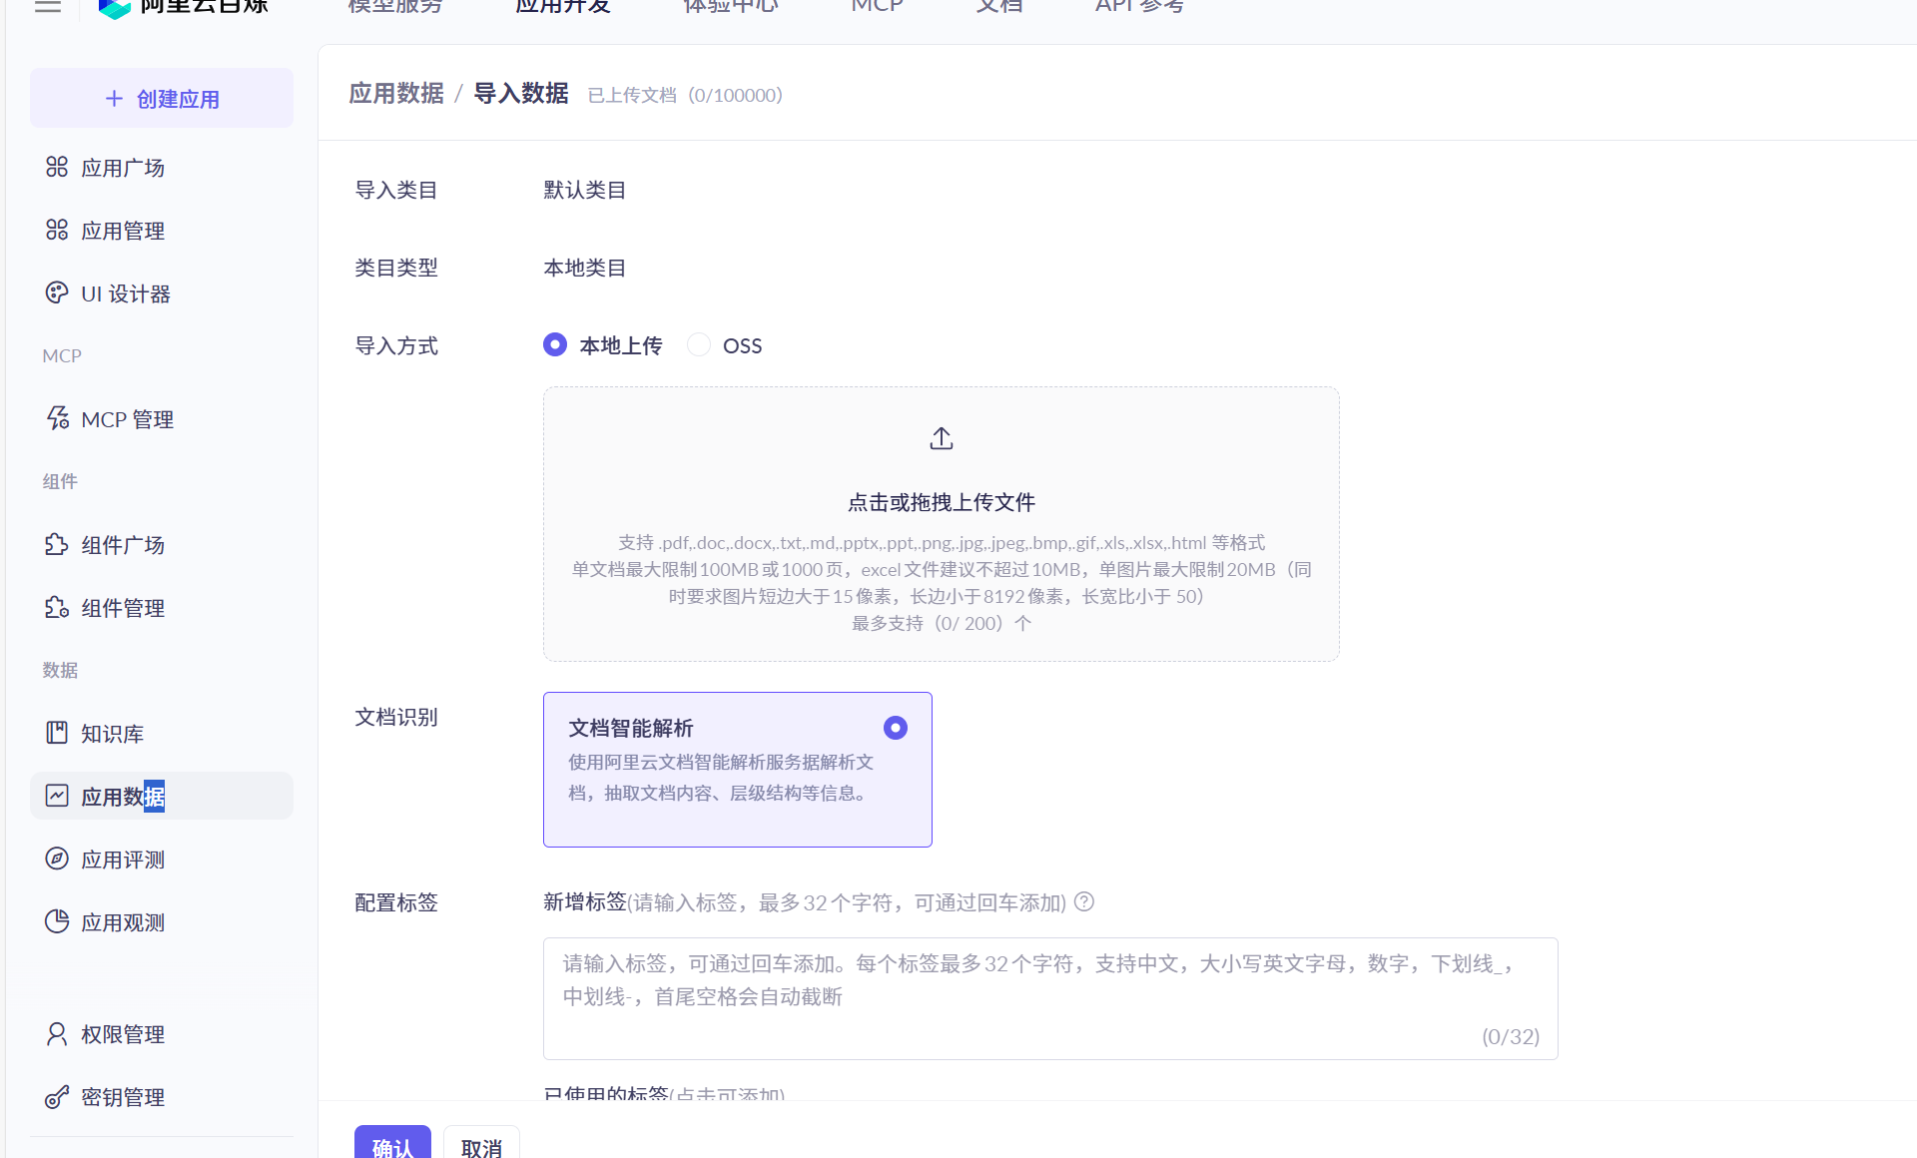Open the 应用开发 top navigation tab
The image size is (1917, 1158).
click(x=562, y=7)
